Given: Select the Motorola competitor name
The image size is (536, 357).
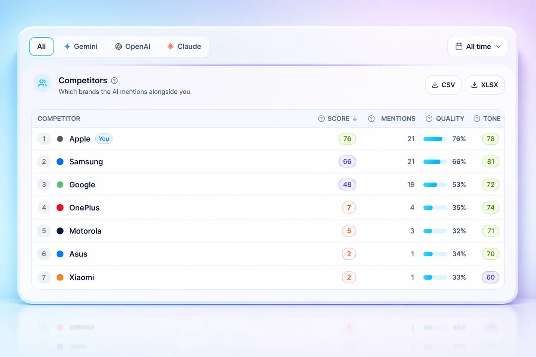Looking at the screenshot, I should (85, 231).
